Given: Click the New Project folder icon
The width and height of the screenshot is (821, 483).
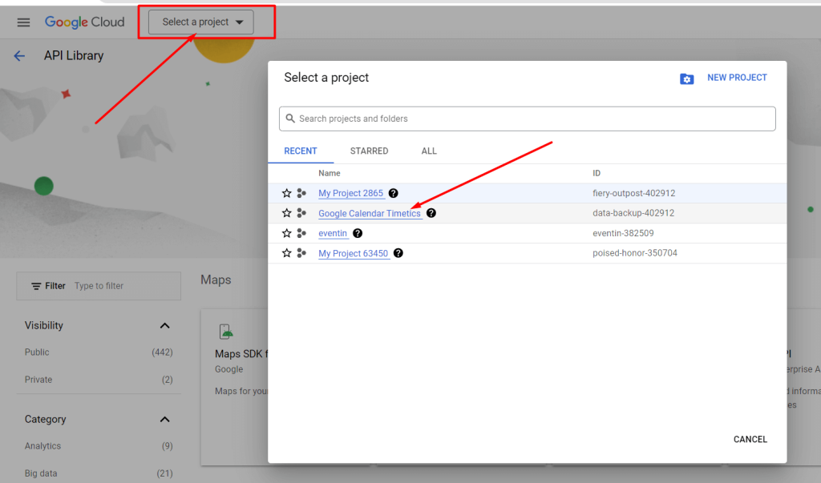Looking at the screenshot, I should click(x=686, y=78).
